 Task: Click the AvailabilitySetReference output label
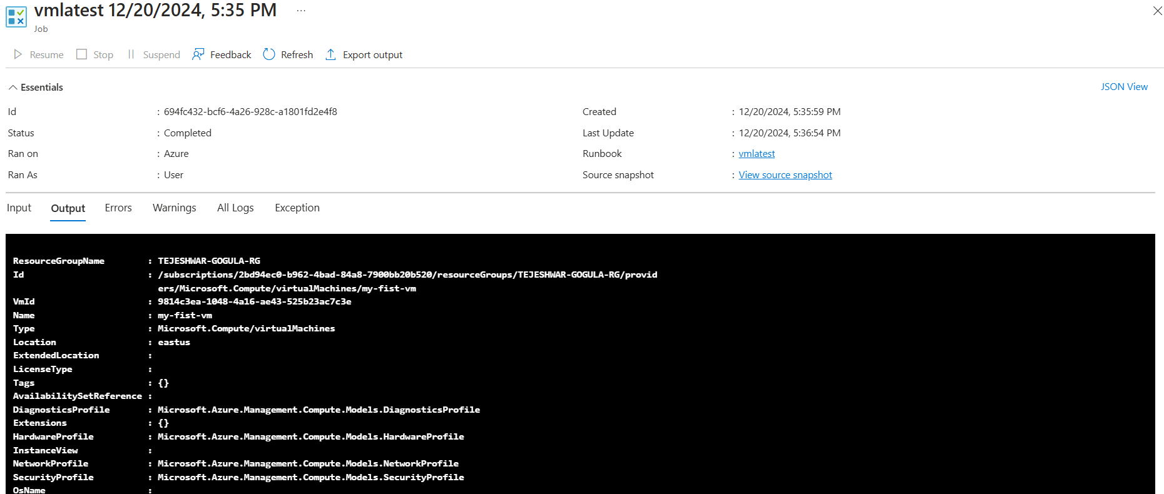78,396
